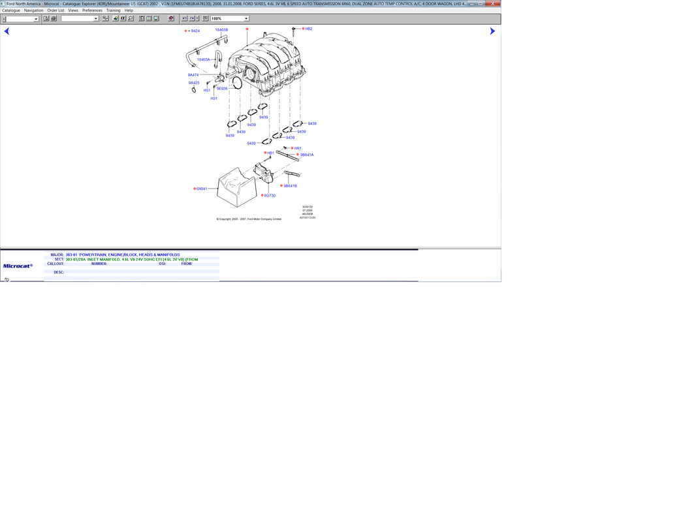Click the fit-to-window icon beside zoom box
This screenshot has width=696, height=522.
[x=205, y=19]
